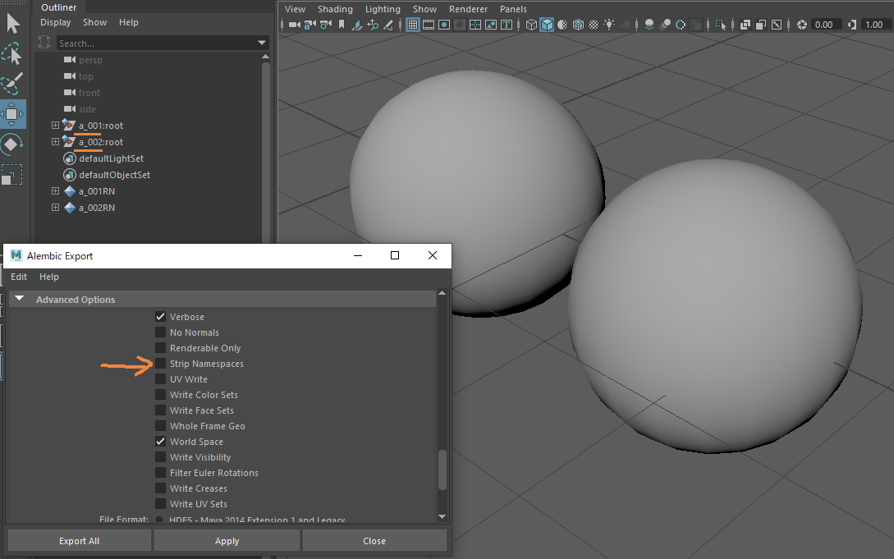Screen dimensions: 894x559
Task: Activate the Paint Selection tool
Action: (12, 84)
